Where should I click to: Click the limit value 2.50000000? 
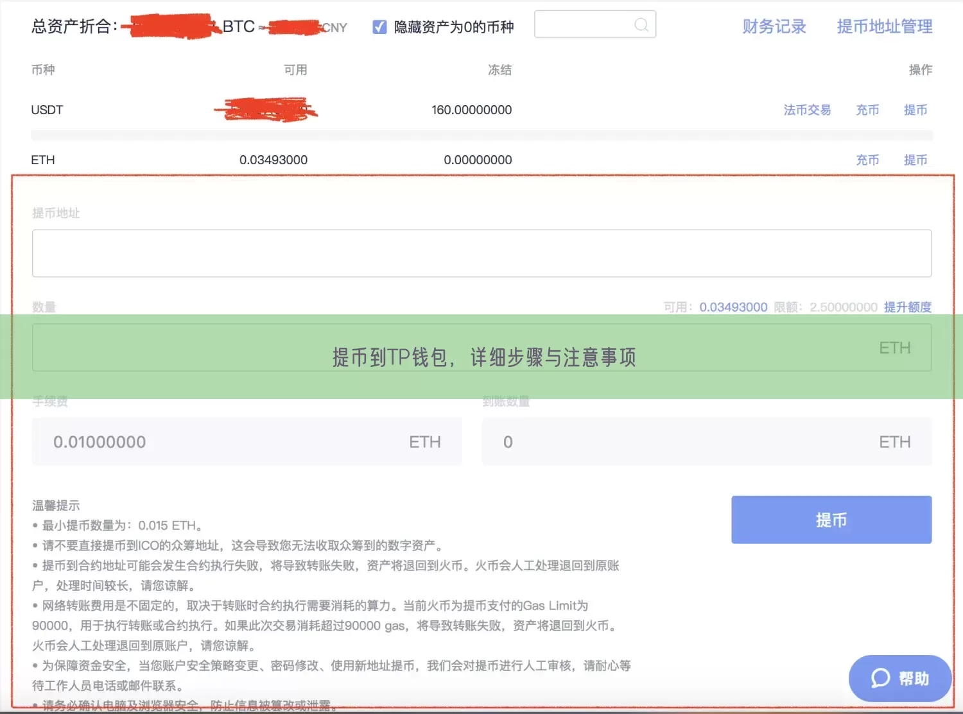pos(844,307)
